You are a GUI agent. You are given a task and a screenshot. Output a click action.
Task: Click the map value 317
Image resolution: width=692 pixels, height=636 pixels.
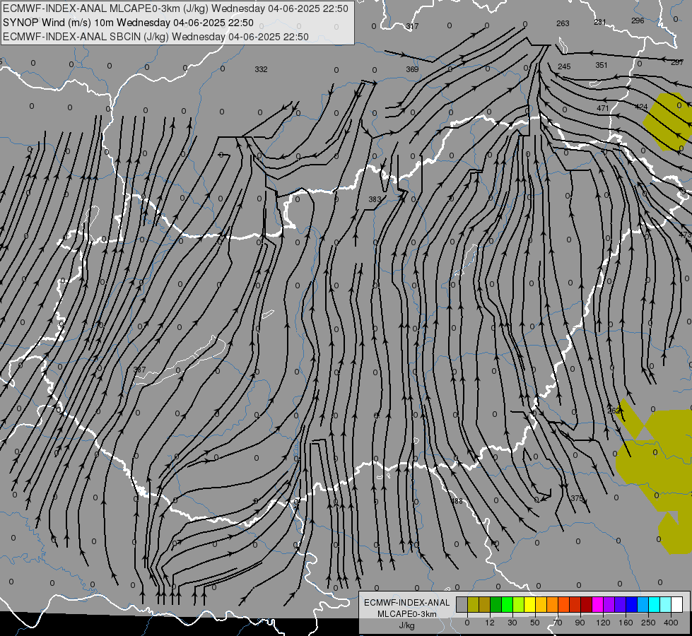pos(412,26)
